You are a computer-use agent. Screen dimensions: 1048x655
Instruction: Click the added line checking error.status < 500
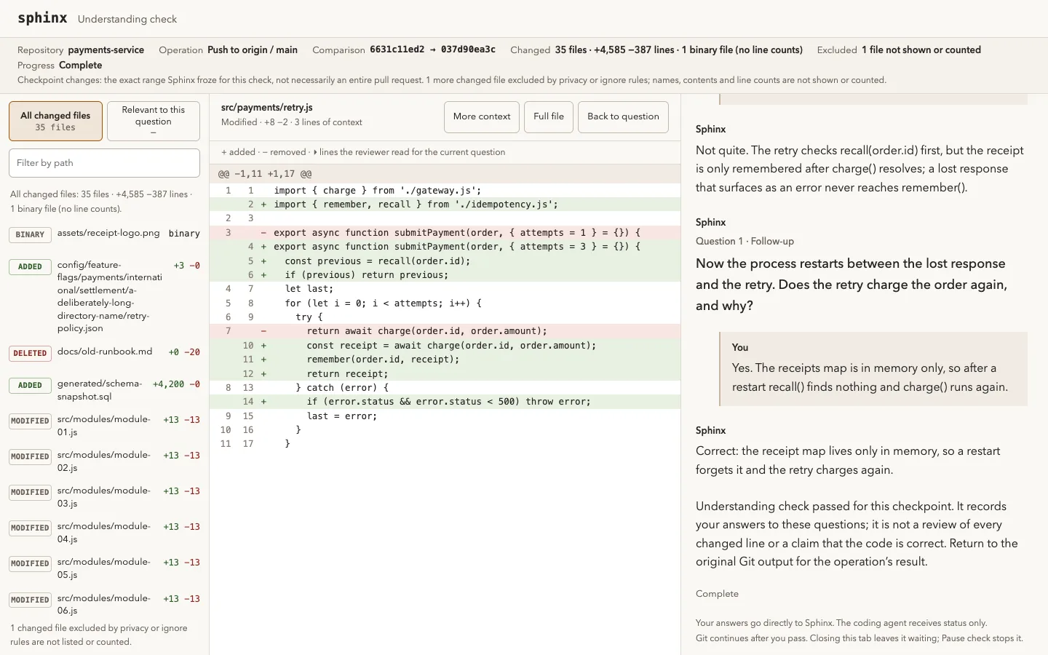[x=445, y=402]
